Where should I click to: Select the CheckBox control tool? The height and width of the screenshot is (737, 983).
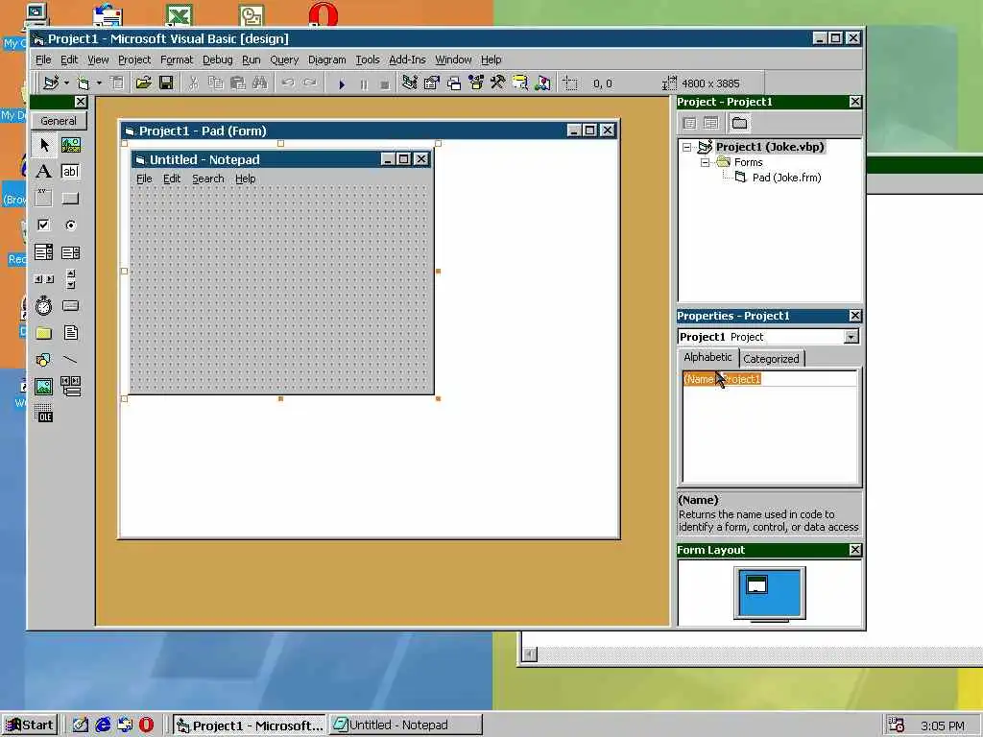pos(44,225)
